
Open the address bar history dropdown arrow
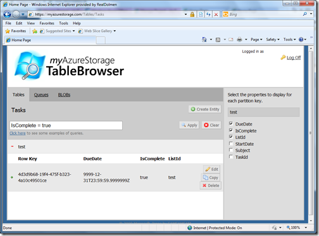point(185,15)
